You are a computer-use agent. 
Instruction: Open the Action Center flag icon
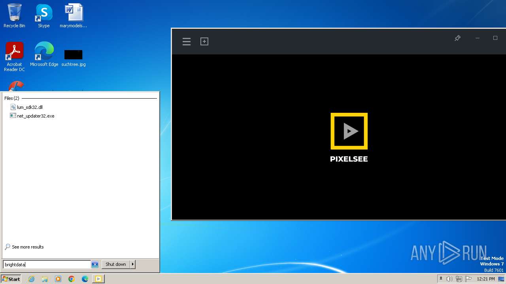coord(468,279)
